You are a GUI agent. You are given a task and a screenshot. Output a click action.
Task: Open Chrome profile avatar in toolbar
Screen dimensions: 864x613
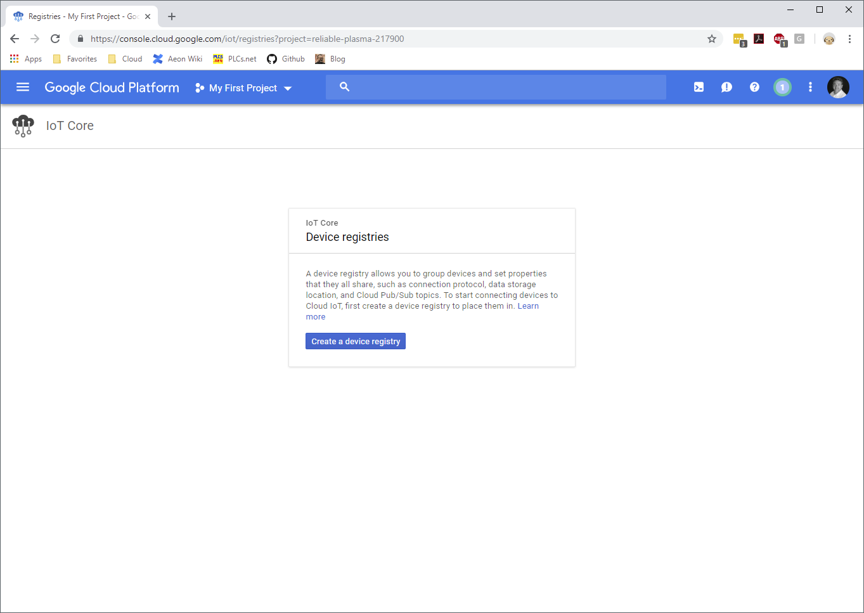click(x=829, y=39)
